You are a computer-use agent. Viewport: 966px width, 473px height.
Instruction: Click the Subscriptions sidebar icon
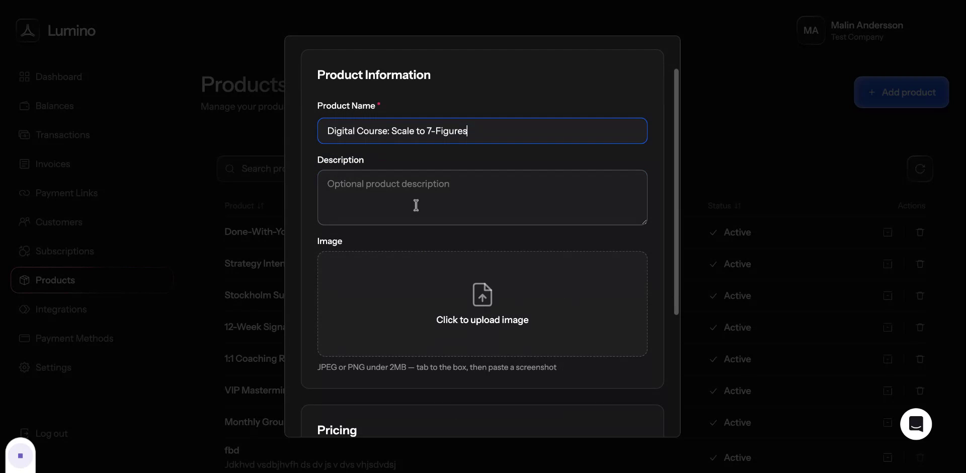tap(24, 251)
